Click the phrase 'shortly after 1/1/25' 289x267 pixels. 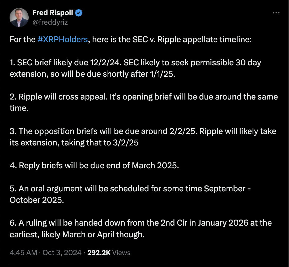pyautogui.click(x=138, y=74)
